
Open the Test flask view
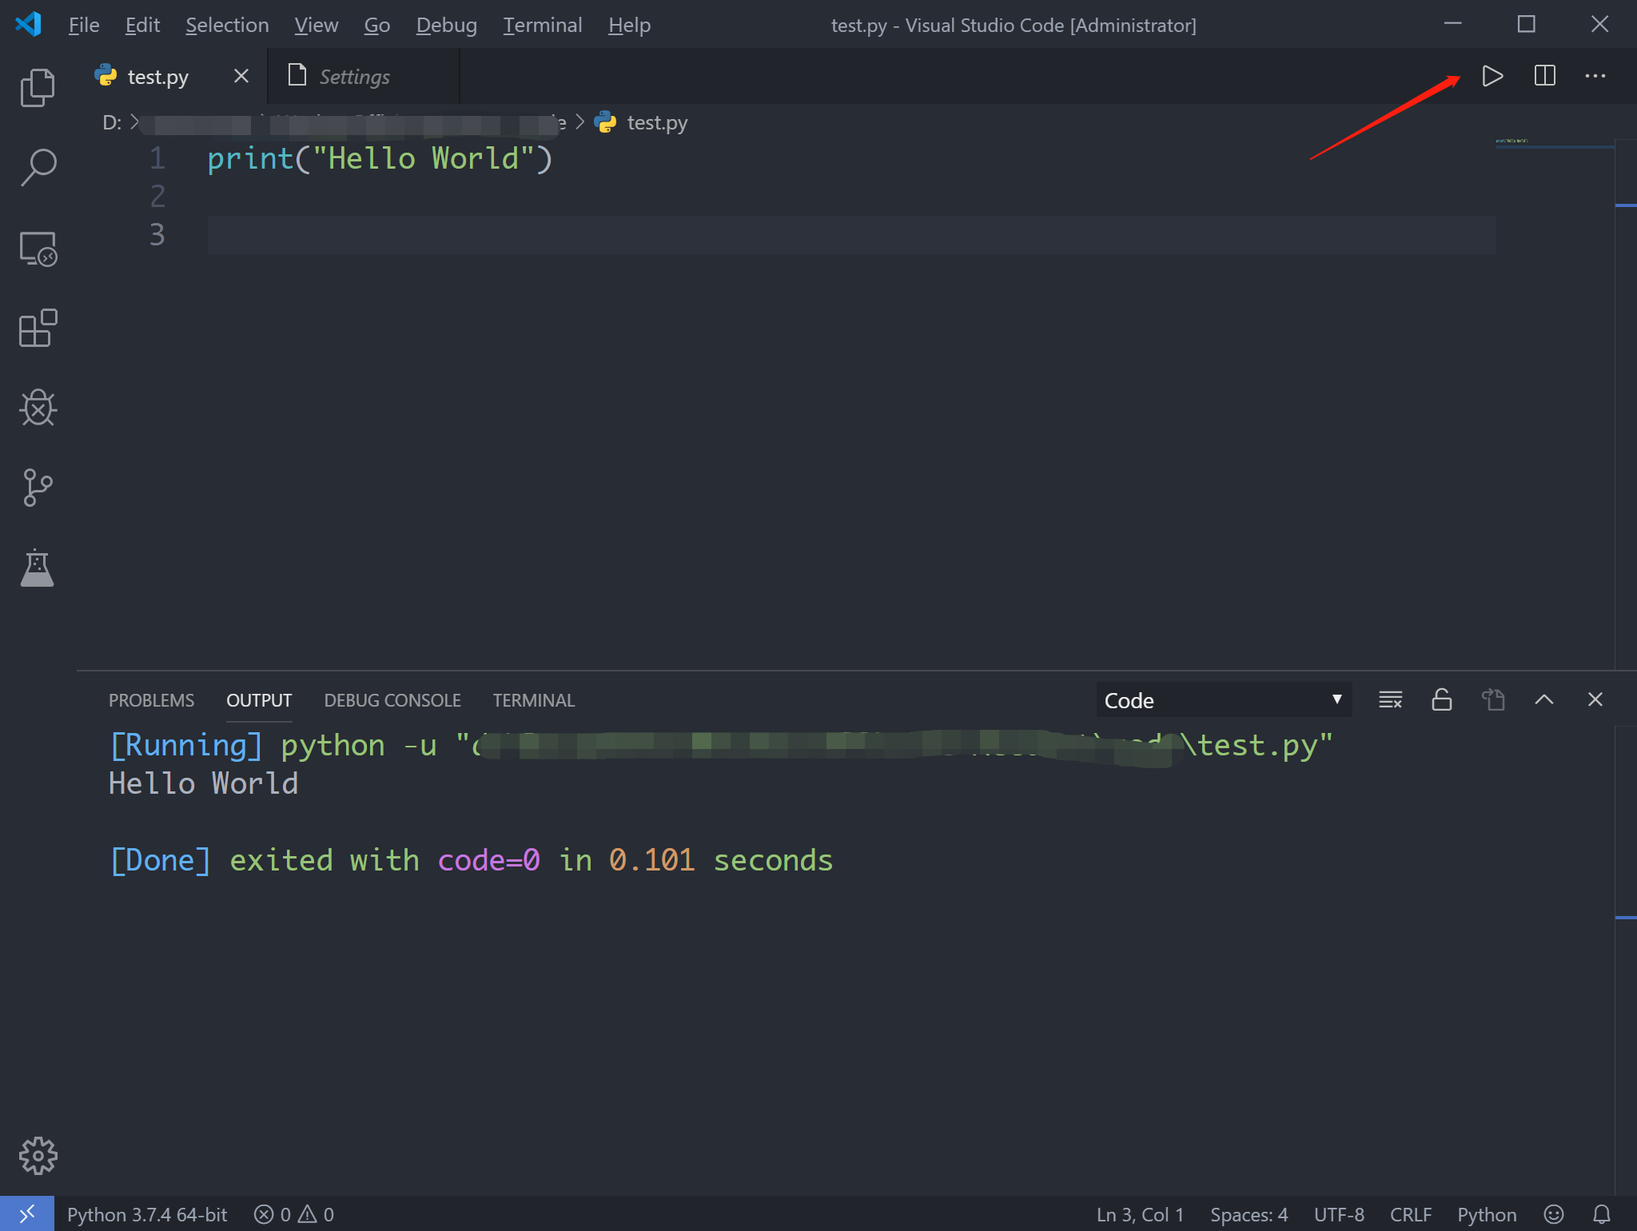coord(38,568)
